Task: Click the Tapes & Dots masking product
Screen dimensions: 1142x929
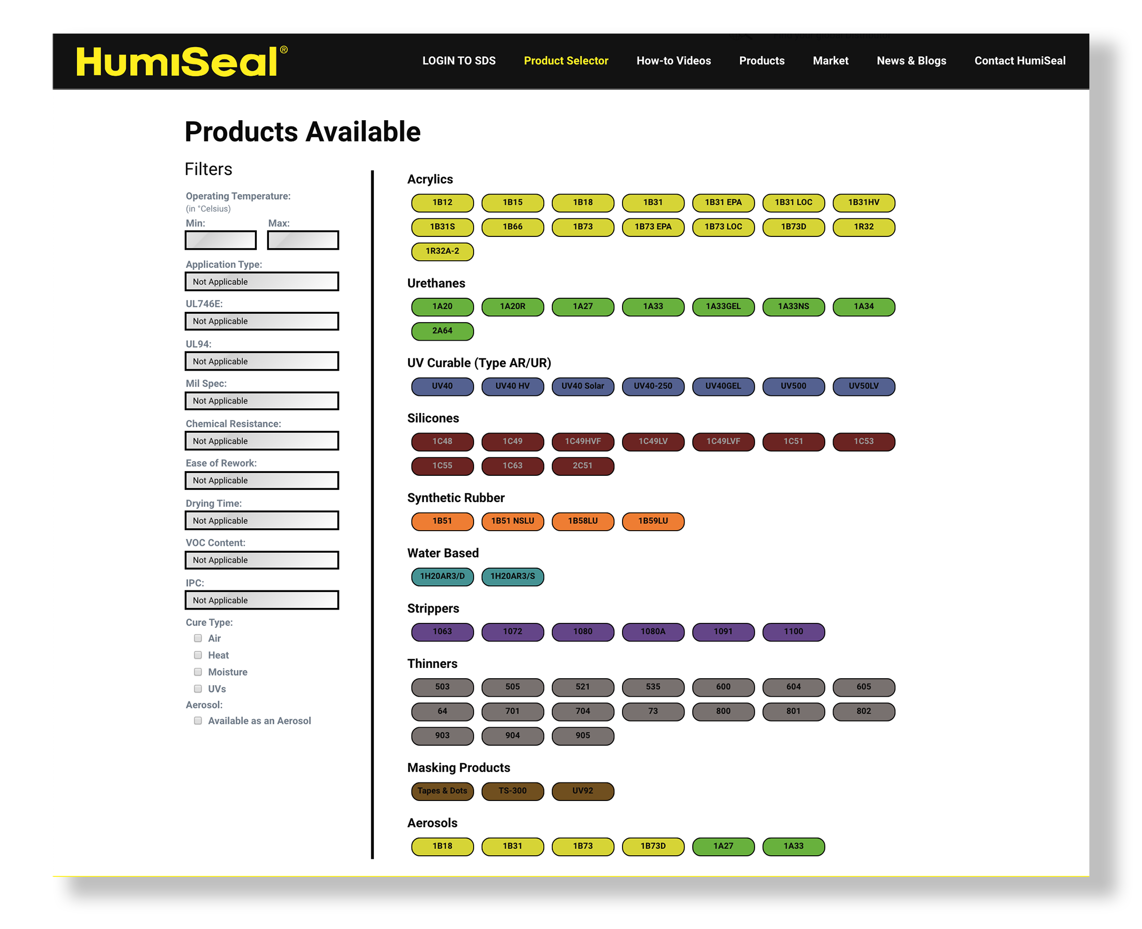Action: 442,790
